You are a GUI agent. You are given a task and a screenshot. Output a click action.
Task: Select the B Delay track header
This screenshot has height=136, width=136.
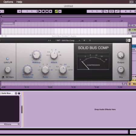(x=134, y=80)
